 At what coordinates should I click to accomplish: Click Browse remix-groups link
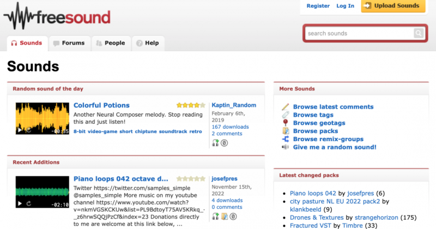[x=328, y=139]
